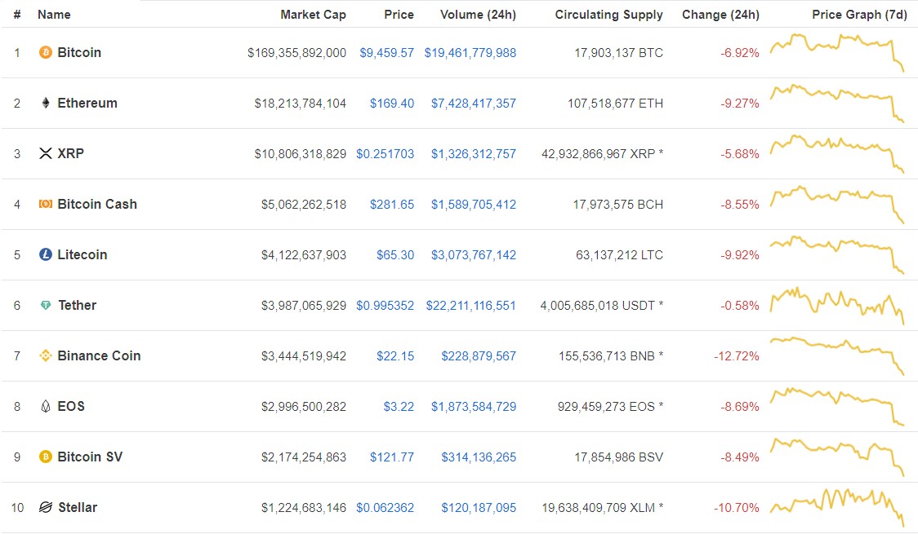Image resolution: width=918 pixels, height=534 pixels.
Task: Click Bitcoin price $9,459.57
Action: click(386, 53)
